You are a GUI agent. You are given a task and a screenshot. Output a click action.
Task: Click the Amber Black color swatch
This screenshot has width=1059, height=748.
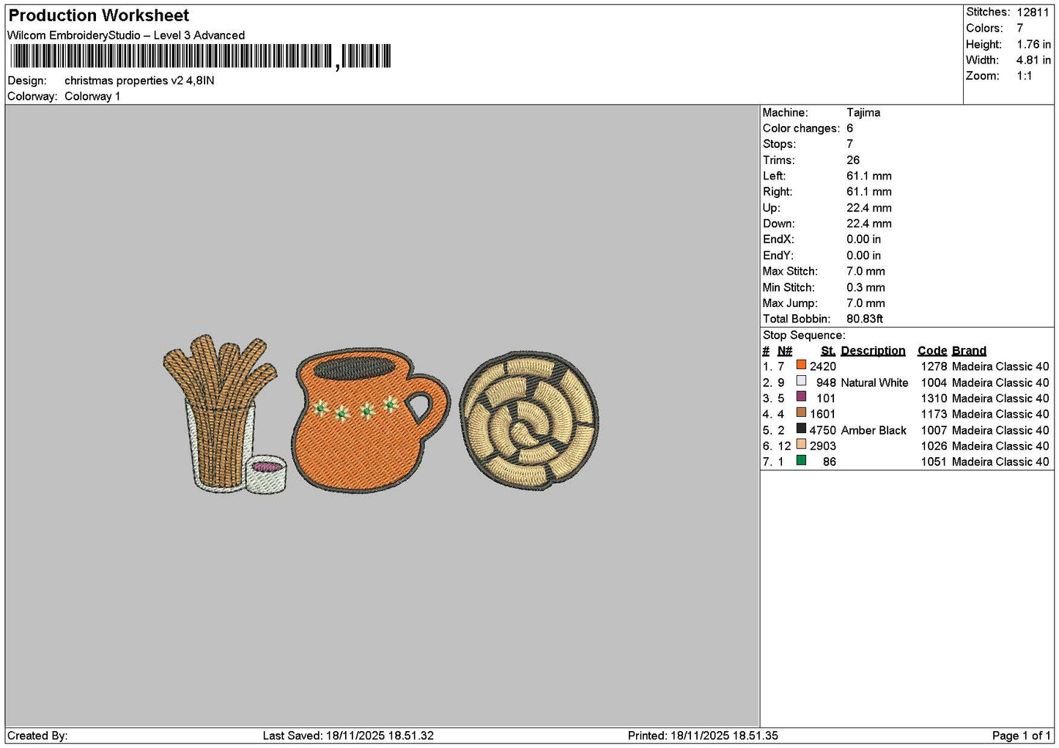point(801,429)
